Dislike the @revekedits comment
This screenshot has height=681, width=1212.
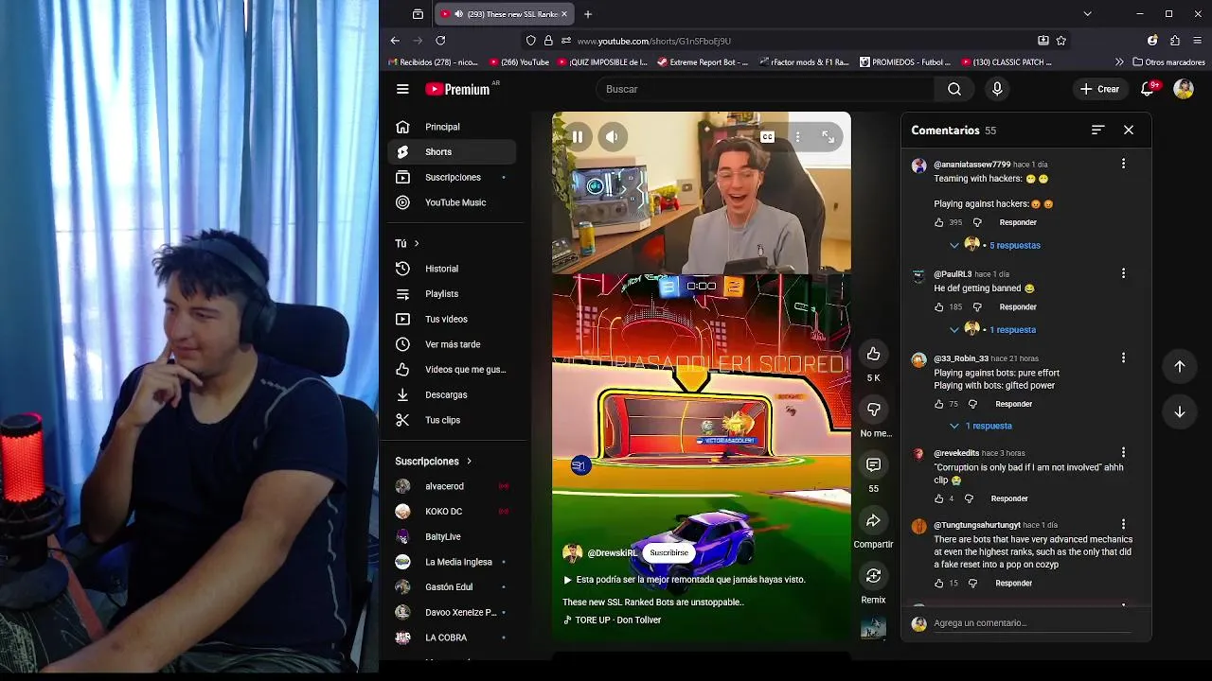[x=969, y=498]
